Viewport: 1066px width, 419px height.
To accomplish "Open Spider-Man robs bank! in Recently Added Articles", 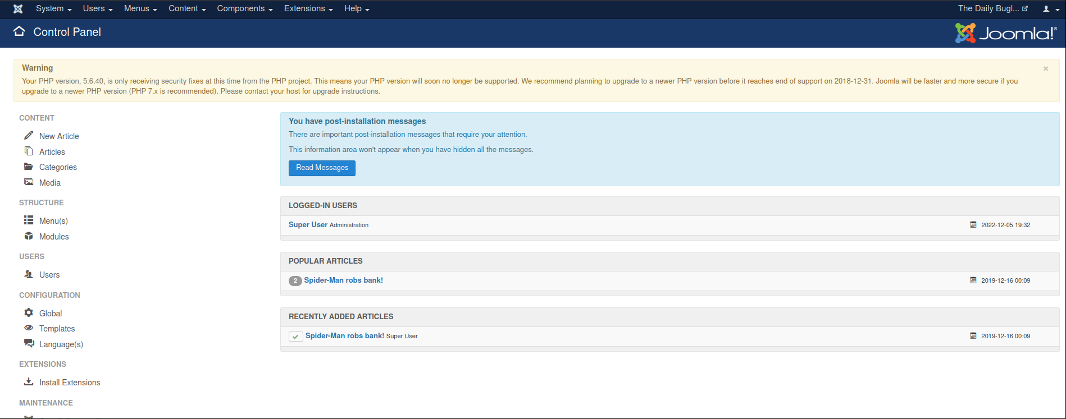I will 345,335.
